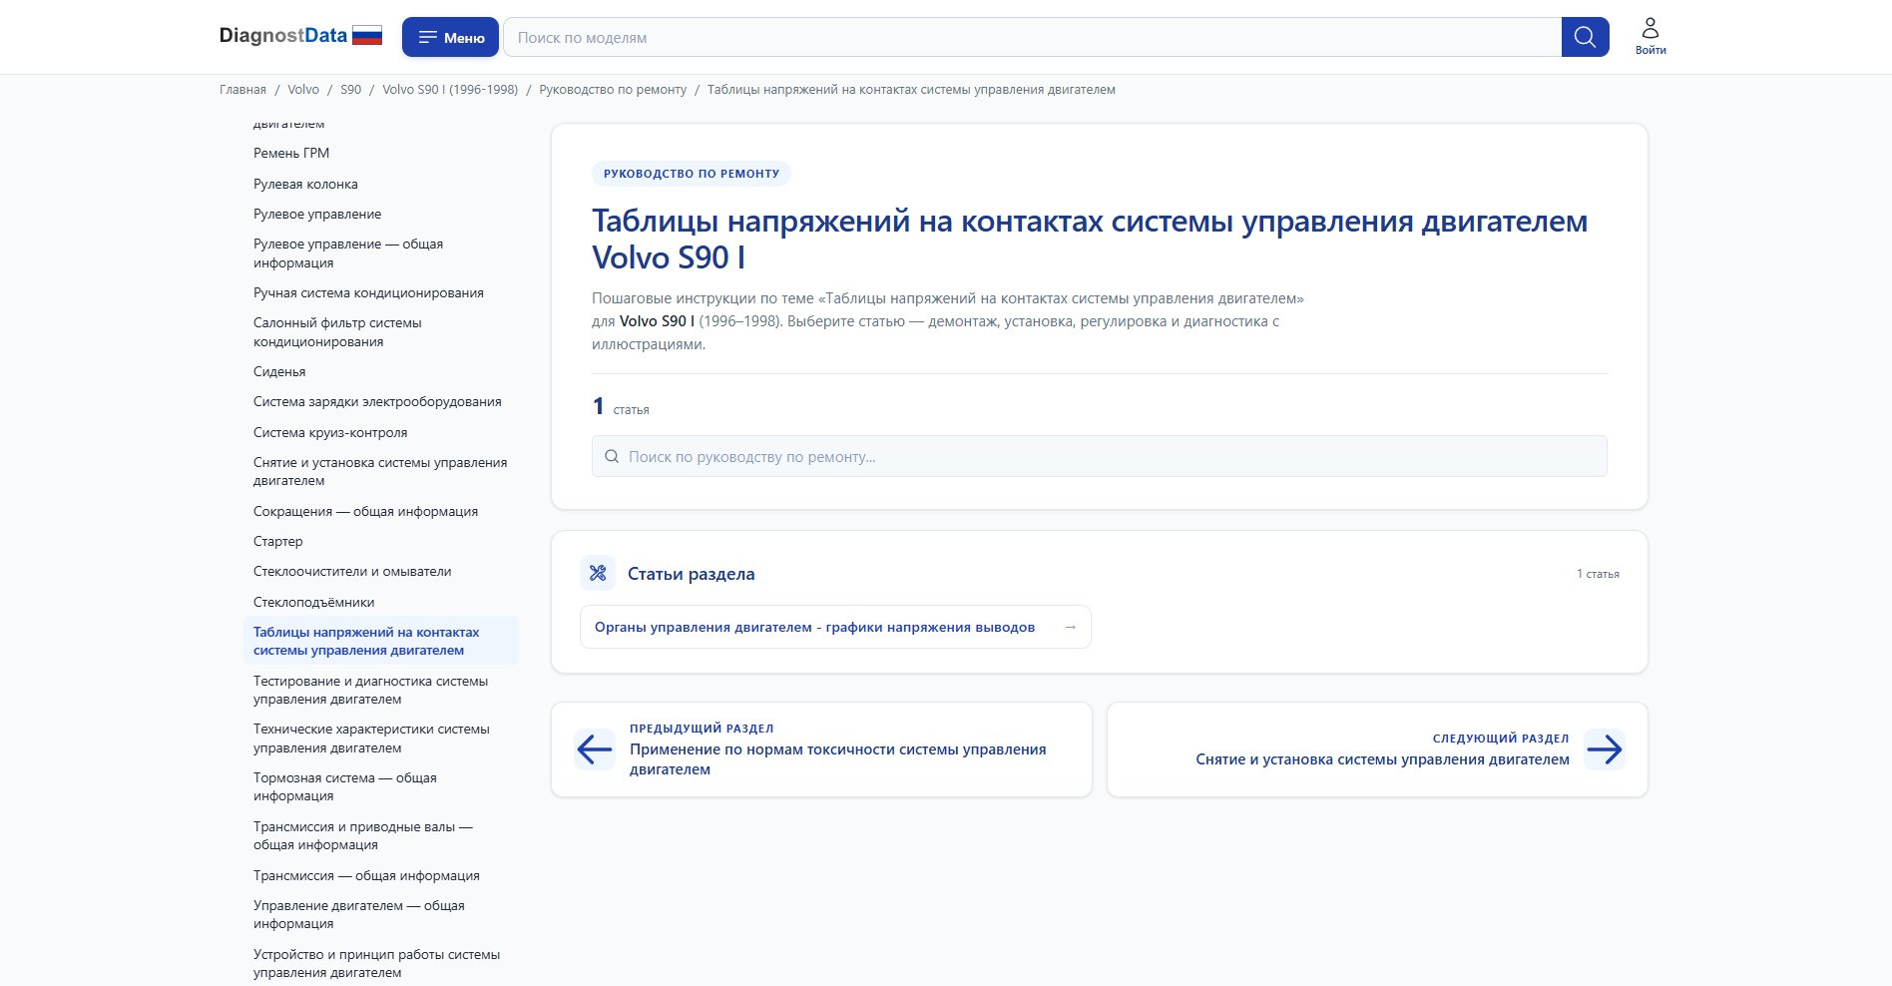Viewport: 1892px width, 986px height.
Task: Open Рулевое управление sidebar item
Action: [317, 214]
